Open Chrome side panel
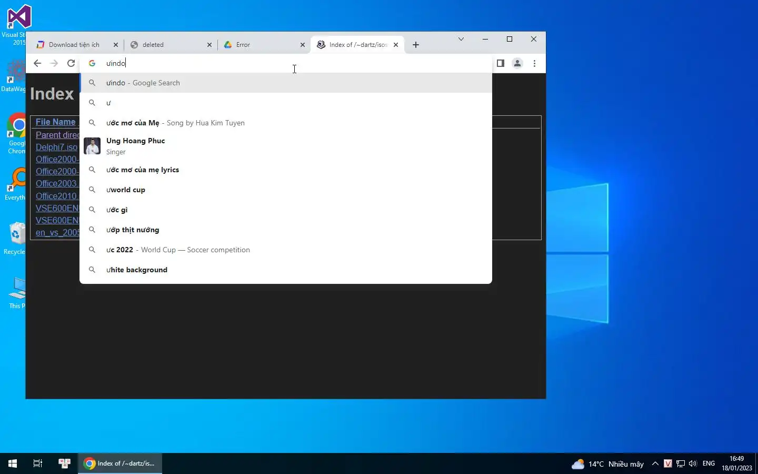This screenshot has width=758, height=474. pos(501,63)
